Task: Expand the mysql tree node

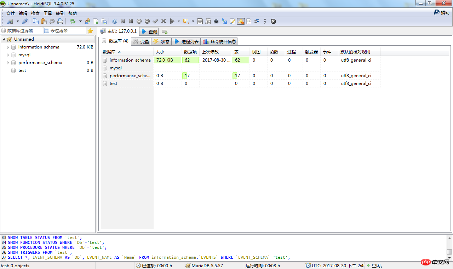Action: click(x=8, y=55)
